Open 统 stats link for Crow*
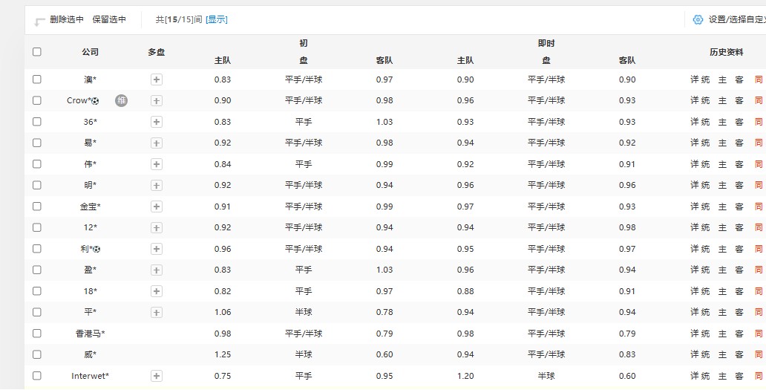766x390 pixels. tap(705, 101)
